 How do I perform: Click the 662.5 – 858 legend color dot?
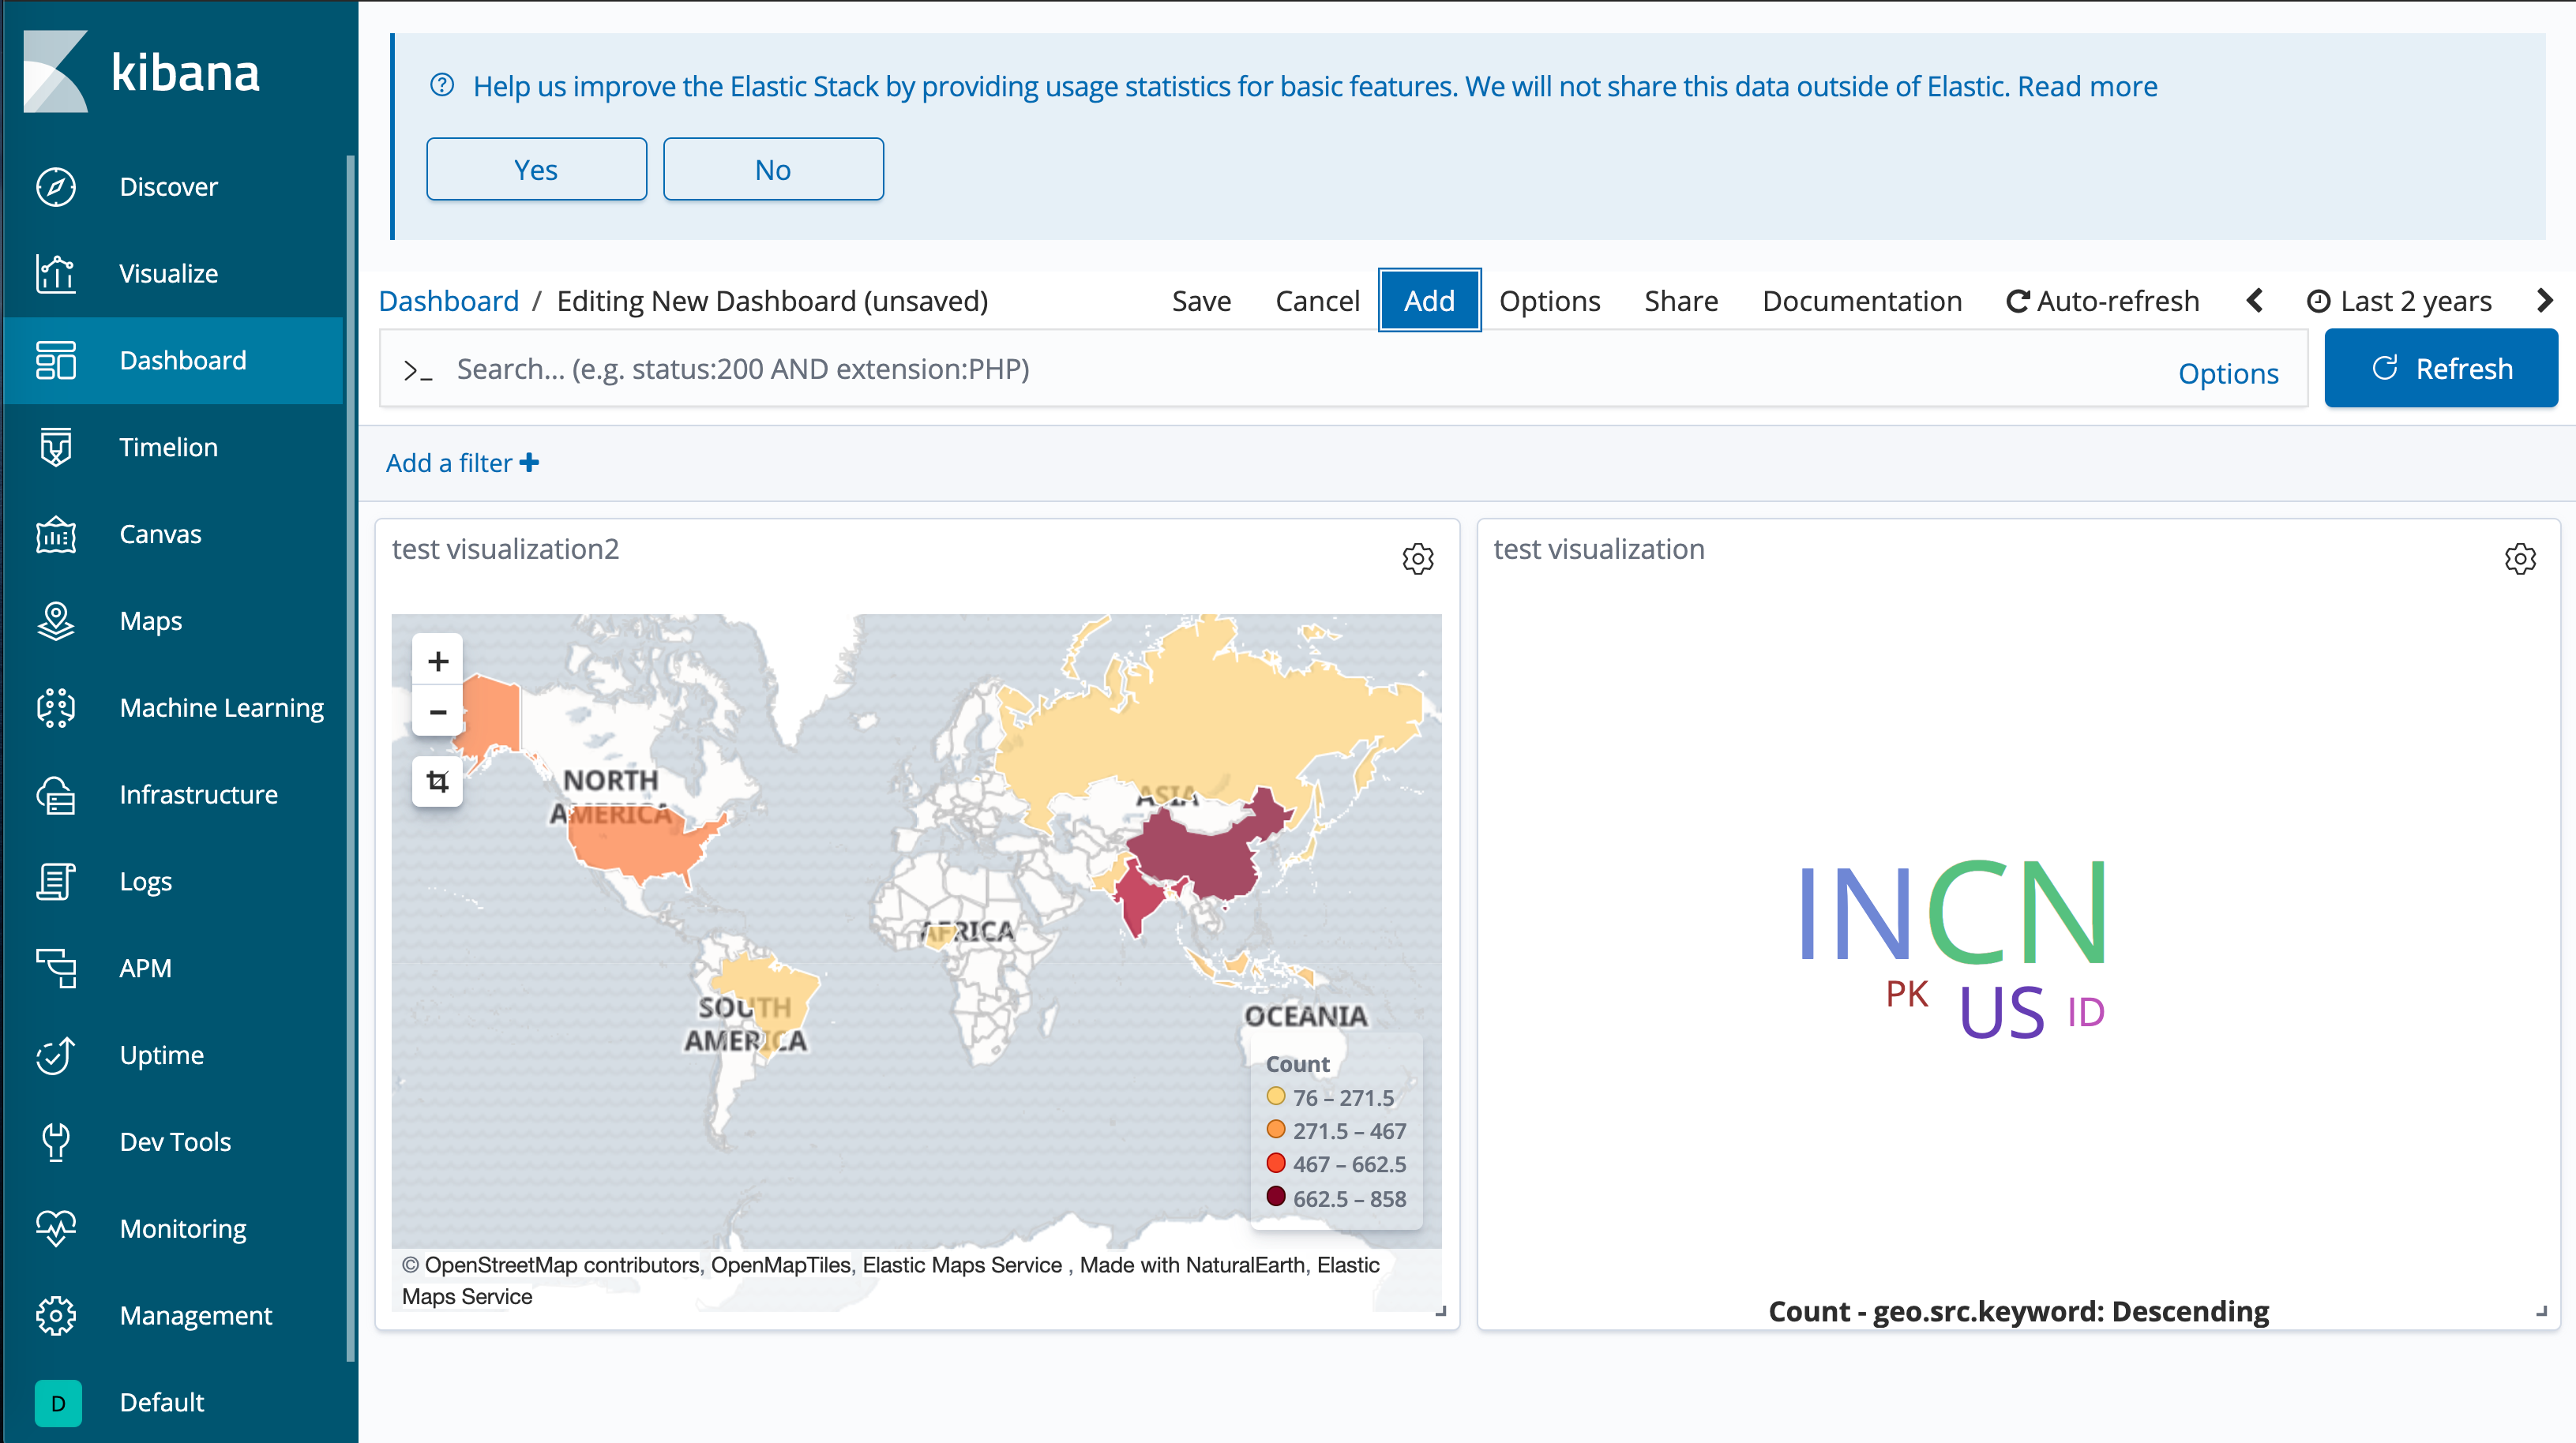click(x=1275, y=1196)
